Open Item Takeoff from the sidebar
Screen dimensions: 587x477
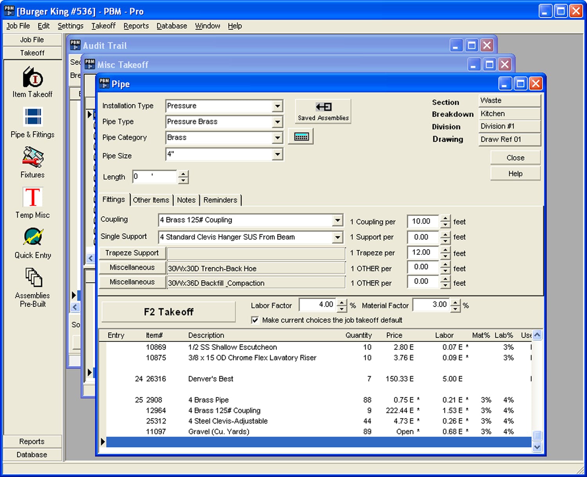[x=32, y=82]
